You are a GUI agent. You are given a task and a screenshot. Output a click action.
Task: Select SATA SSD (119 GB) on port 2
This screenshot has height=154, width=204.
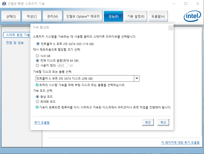(38, 44)
